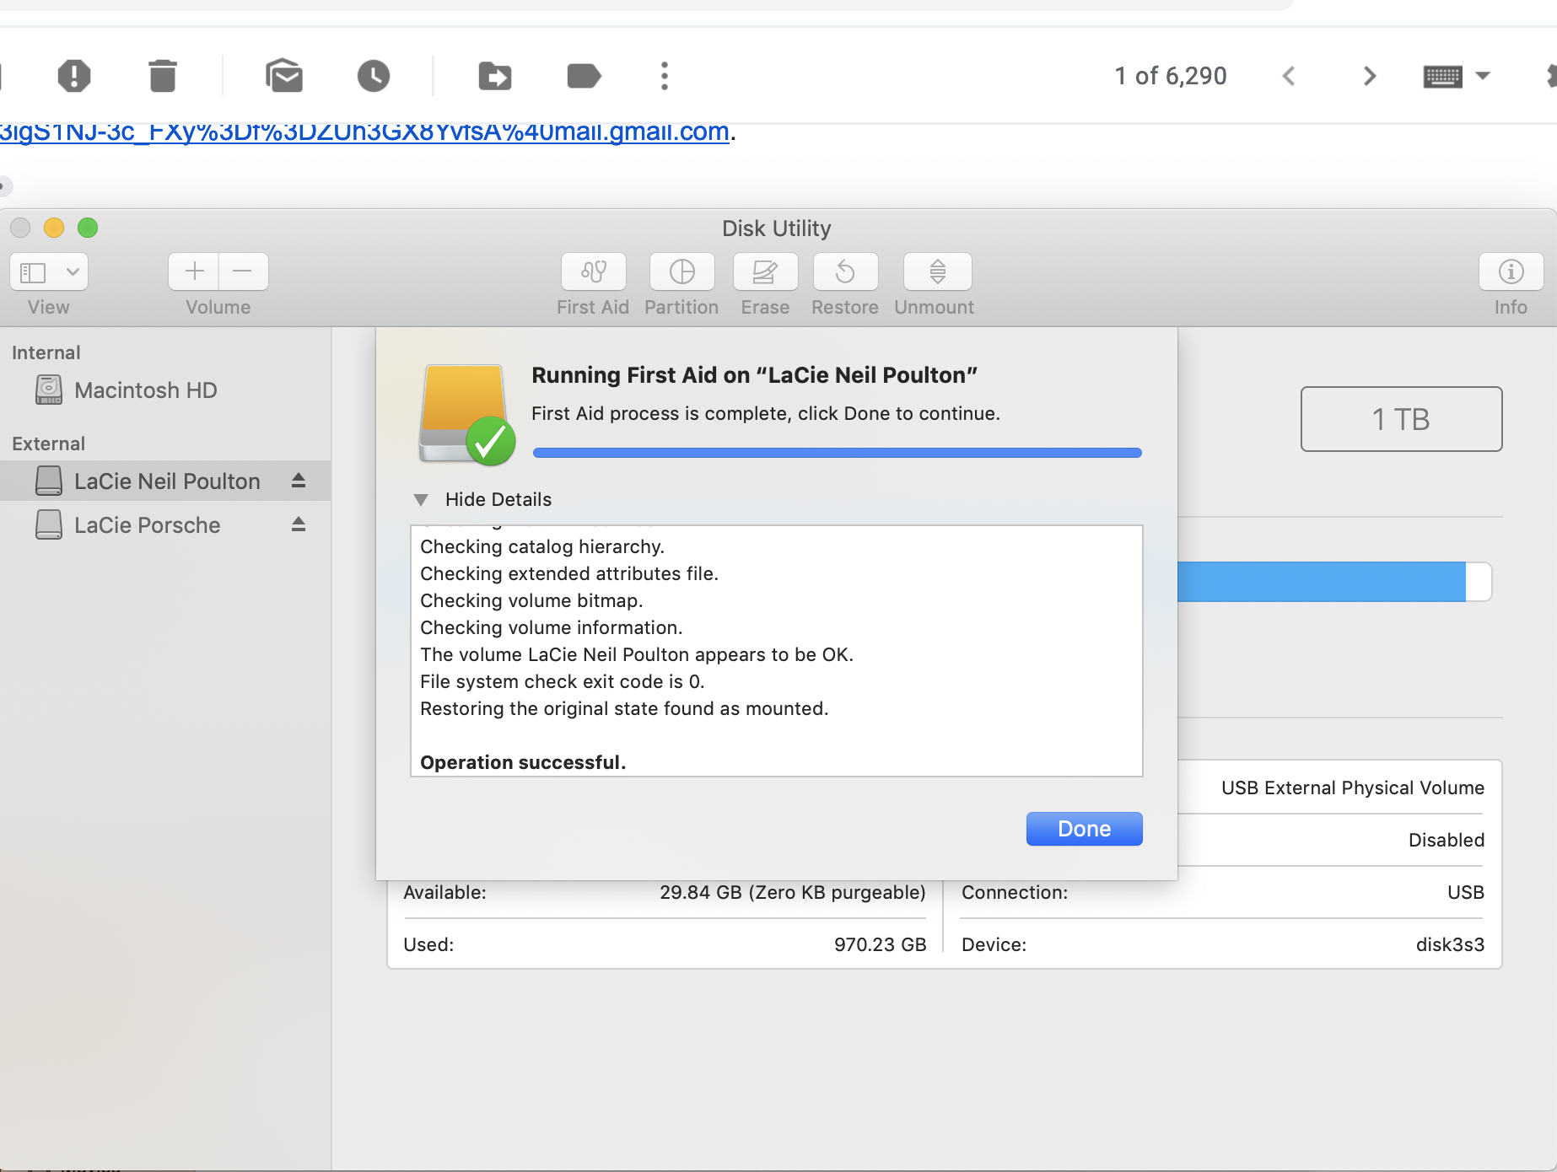This screenshot has height=1172, width=1557.
Task: Click the 'USB' connection value
Action: [1466, 892]
